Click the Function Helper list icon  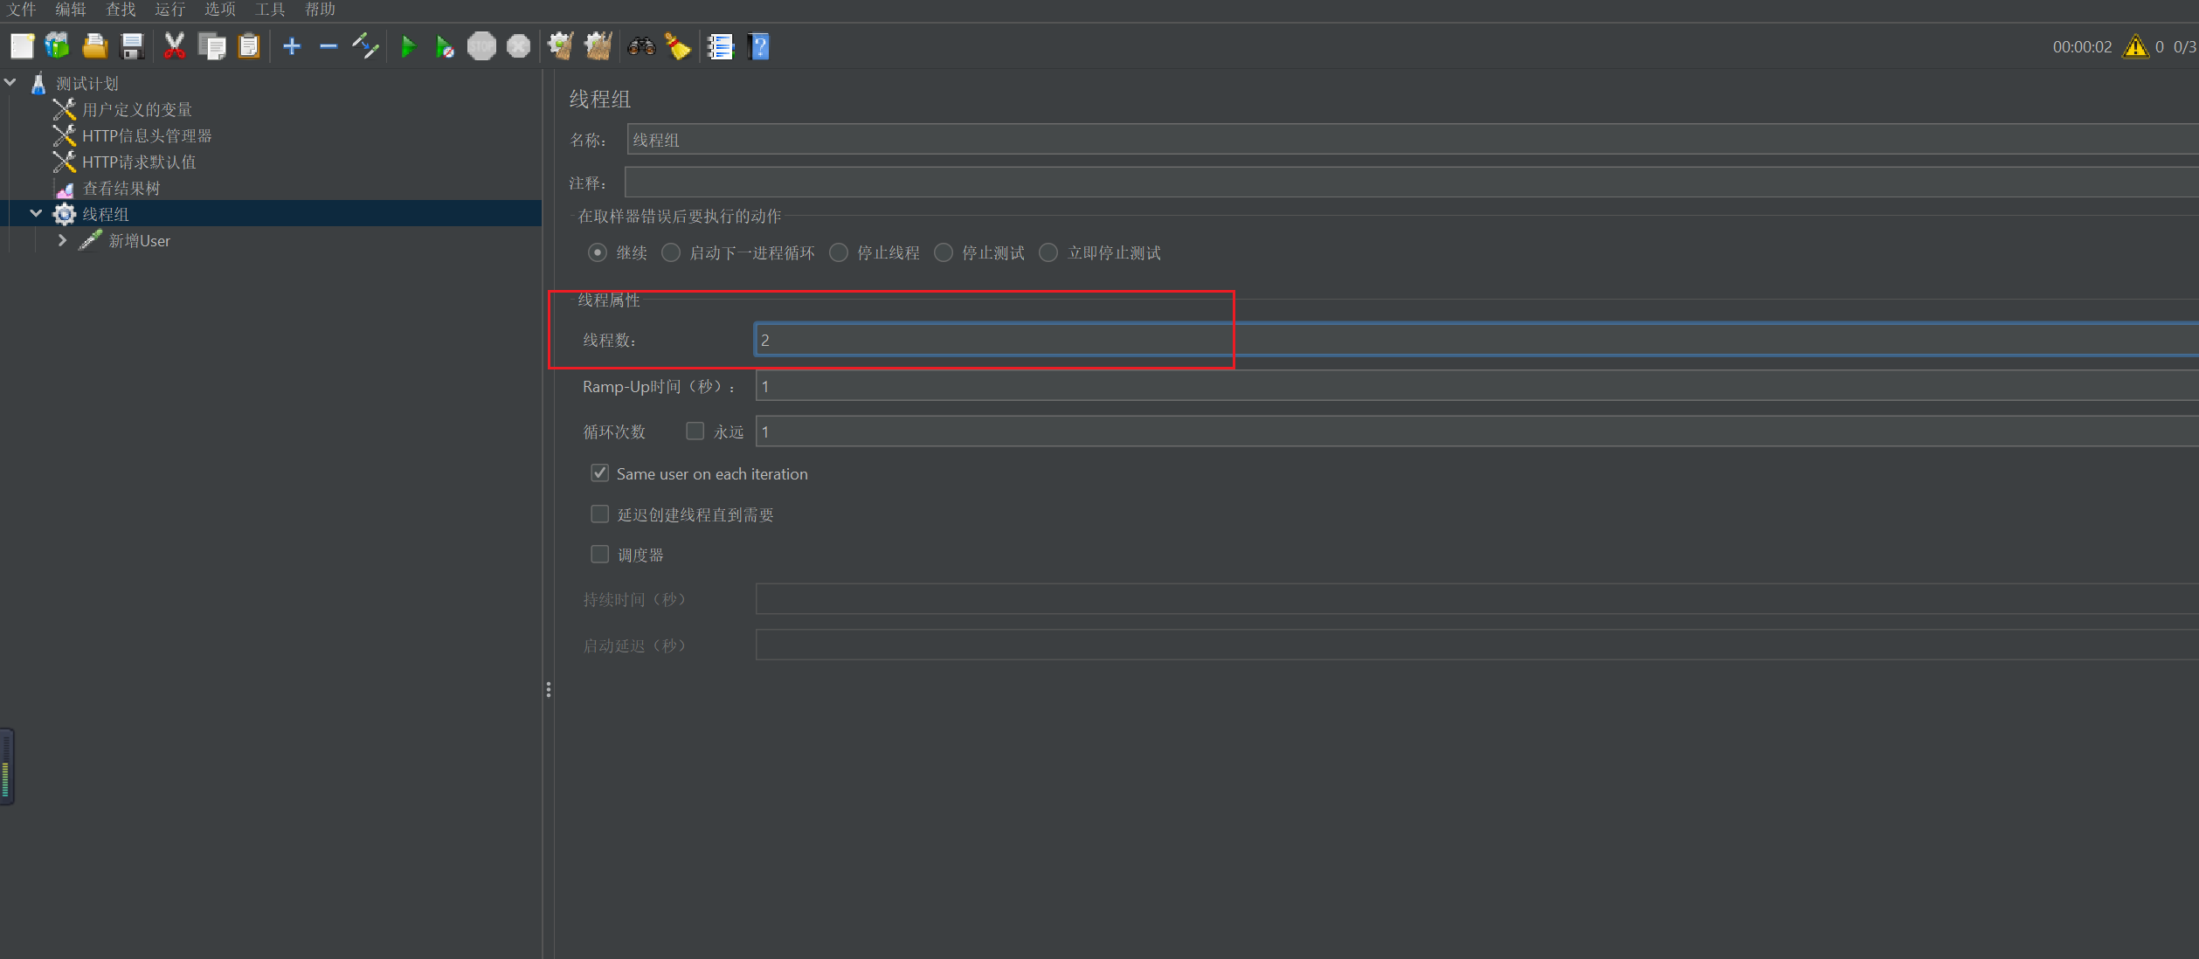click(x=720, y=46)
